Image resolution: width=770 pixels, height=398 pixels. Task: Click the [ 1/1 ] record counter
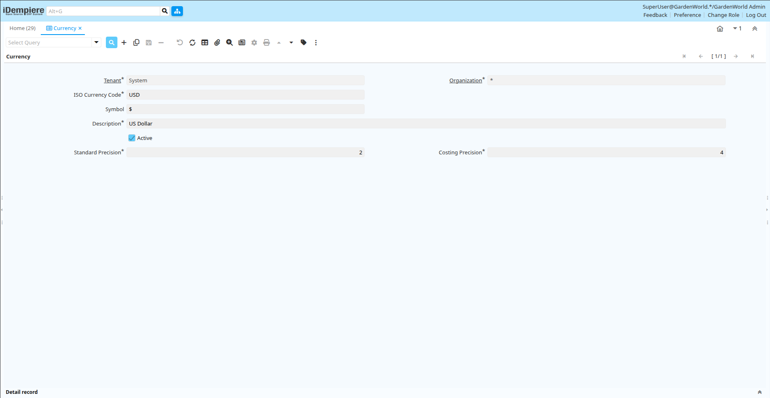coord(719,56)
